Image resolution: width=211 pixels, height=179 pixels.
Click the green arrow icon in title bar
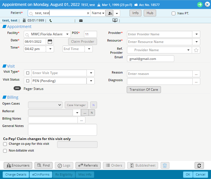point(200,5)
